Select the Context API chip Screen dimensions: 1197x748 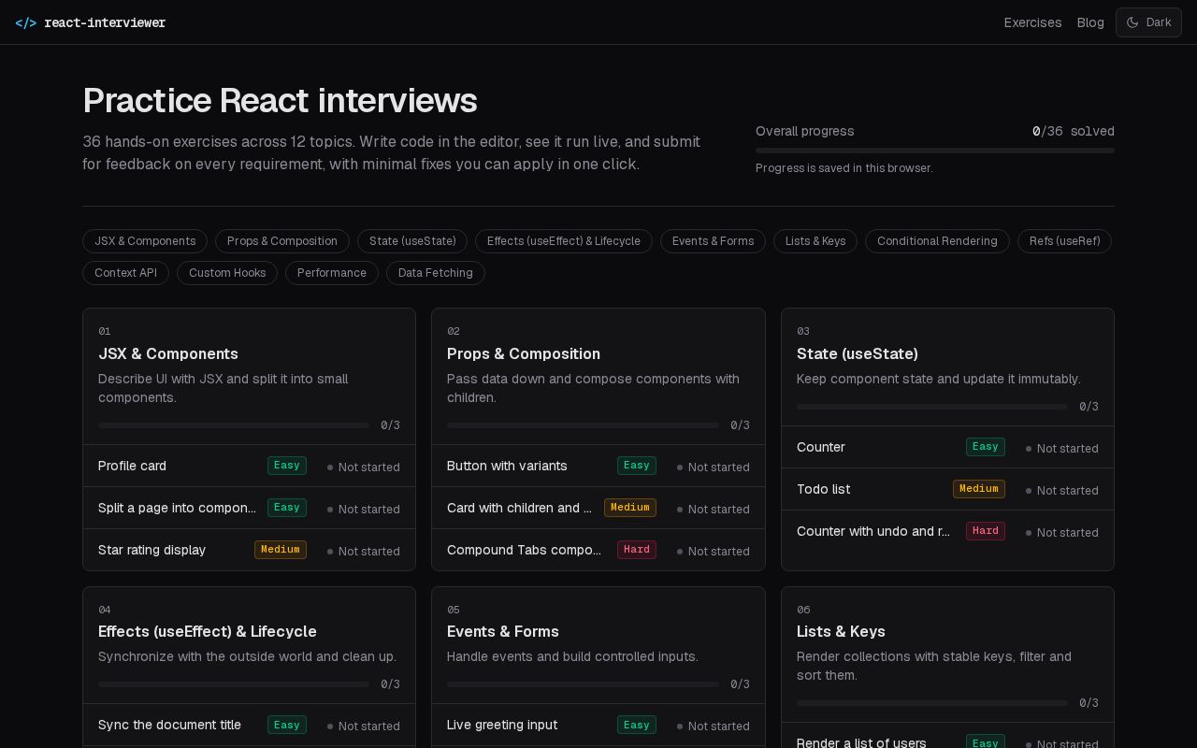(125, 273)
